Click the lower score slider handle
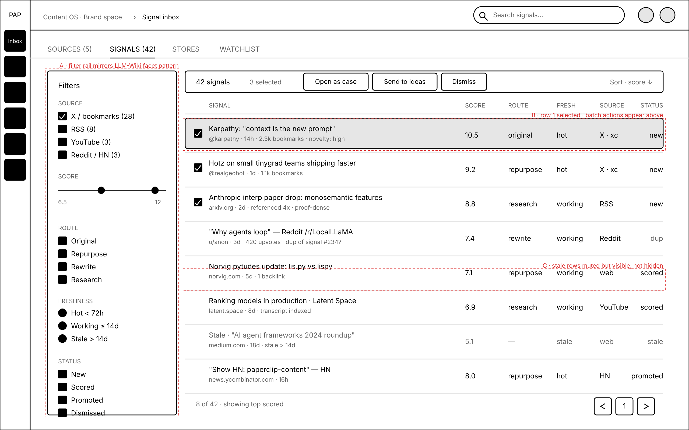Image resolution: width=689 pixels, height=430 pixels. tap(101, 190)
